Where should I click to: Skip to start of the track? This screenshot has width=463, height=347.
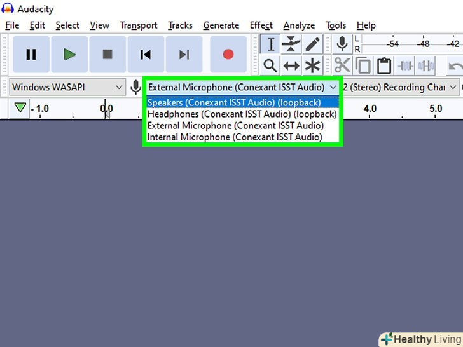click(x=146, y=54)
